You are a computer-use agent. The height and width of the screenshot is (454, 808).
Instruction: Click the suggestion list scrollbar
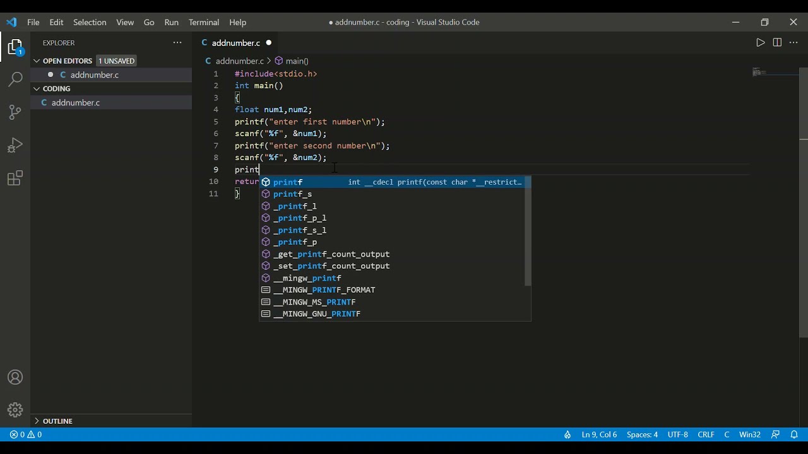tap(528, 231)
